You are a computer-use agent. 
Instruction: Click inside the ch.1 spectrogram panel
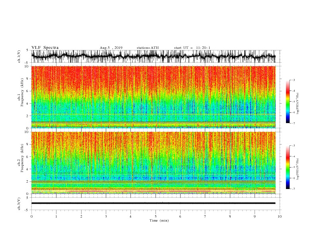[x=153, y=97]
